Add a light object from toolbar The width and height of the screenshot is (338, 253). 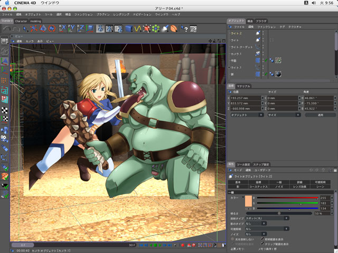pyautogui.click(x=165, y=28)
